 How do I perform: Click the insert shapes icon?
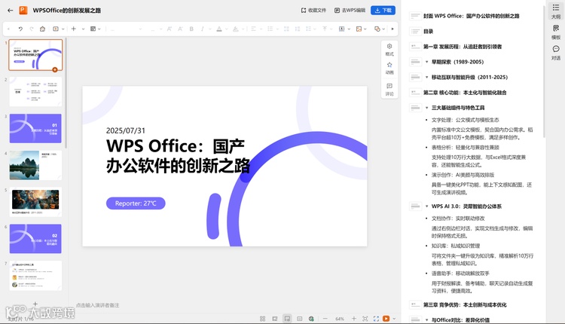click(377, 29)
